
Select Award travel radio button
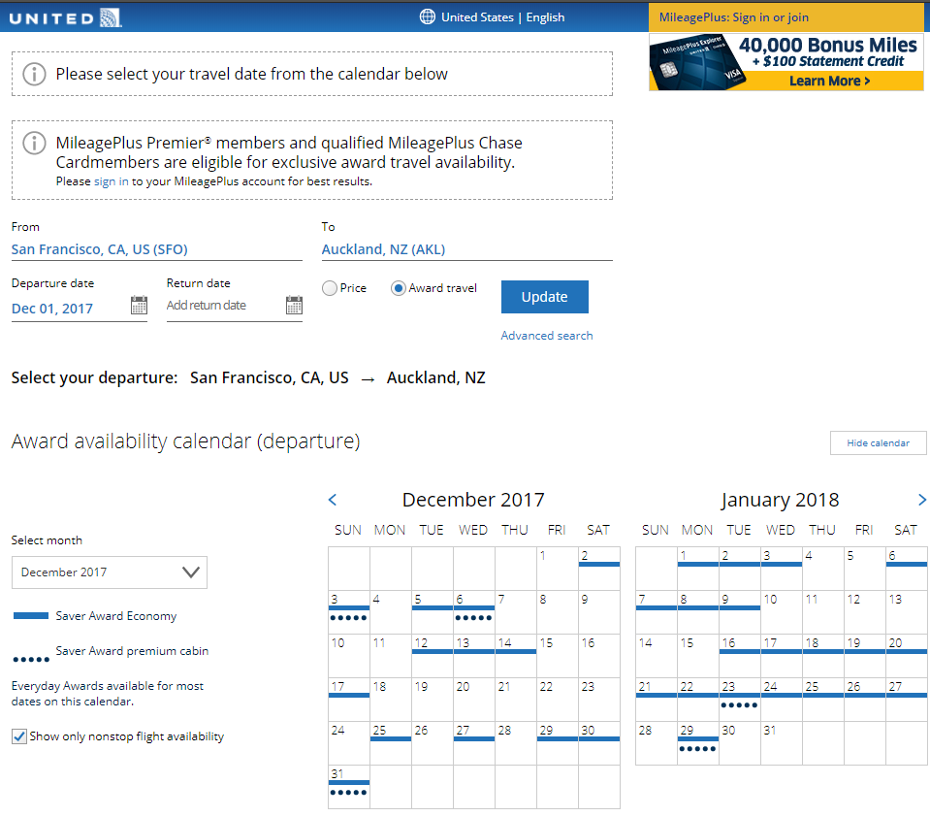(x=398, y=288)
